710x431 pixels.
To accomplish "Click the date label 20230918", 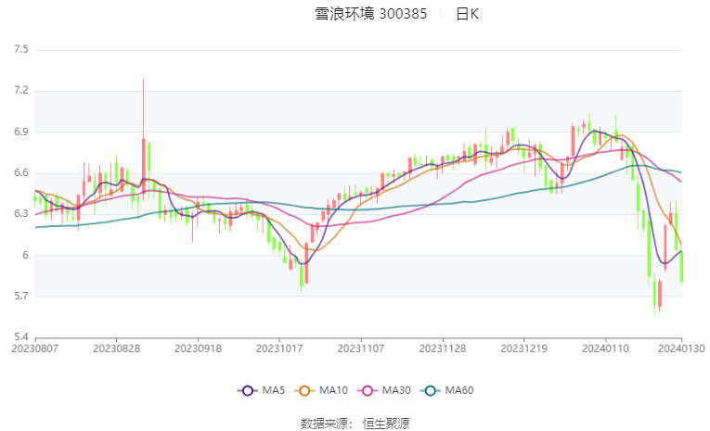I will tap(198, 349).
